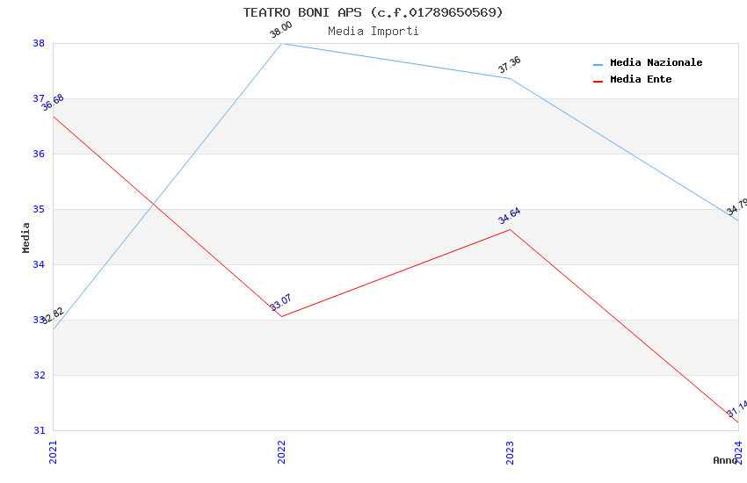
Task: Click the chart title TEATRO BONI APS
Action: click(373, 12)
